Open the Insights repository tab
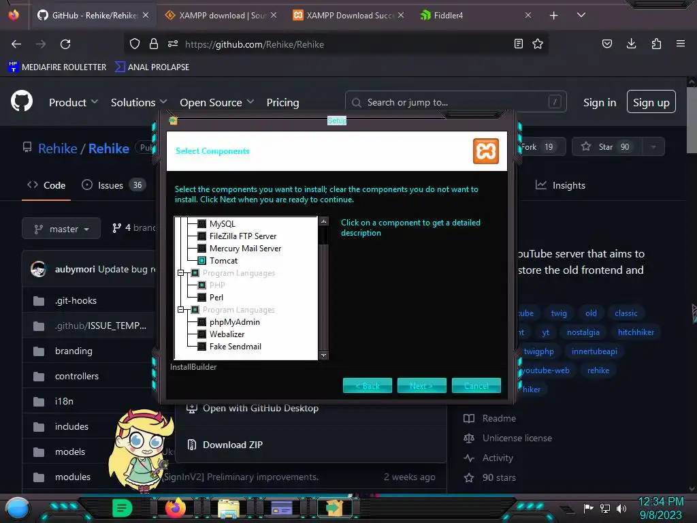The image size is (697, 523). point(560,185)
